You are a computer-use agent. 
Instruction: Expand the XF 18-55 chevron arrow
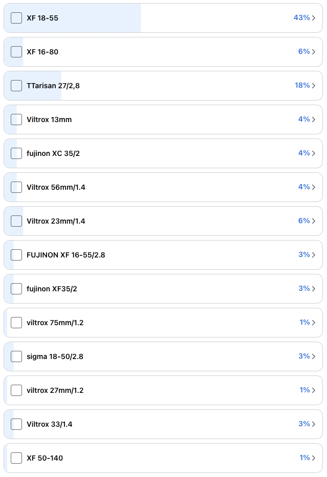(x=314, y=18)
